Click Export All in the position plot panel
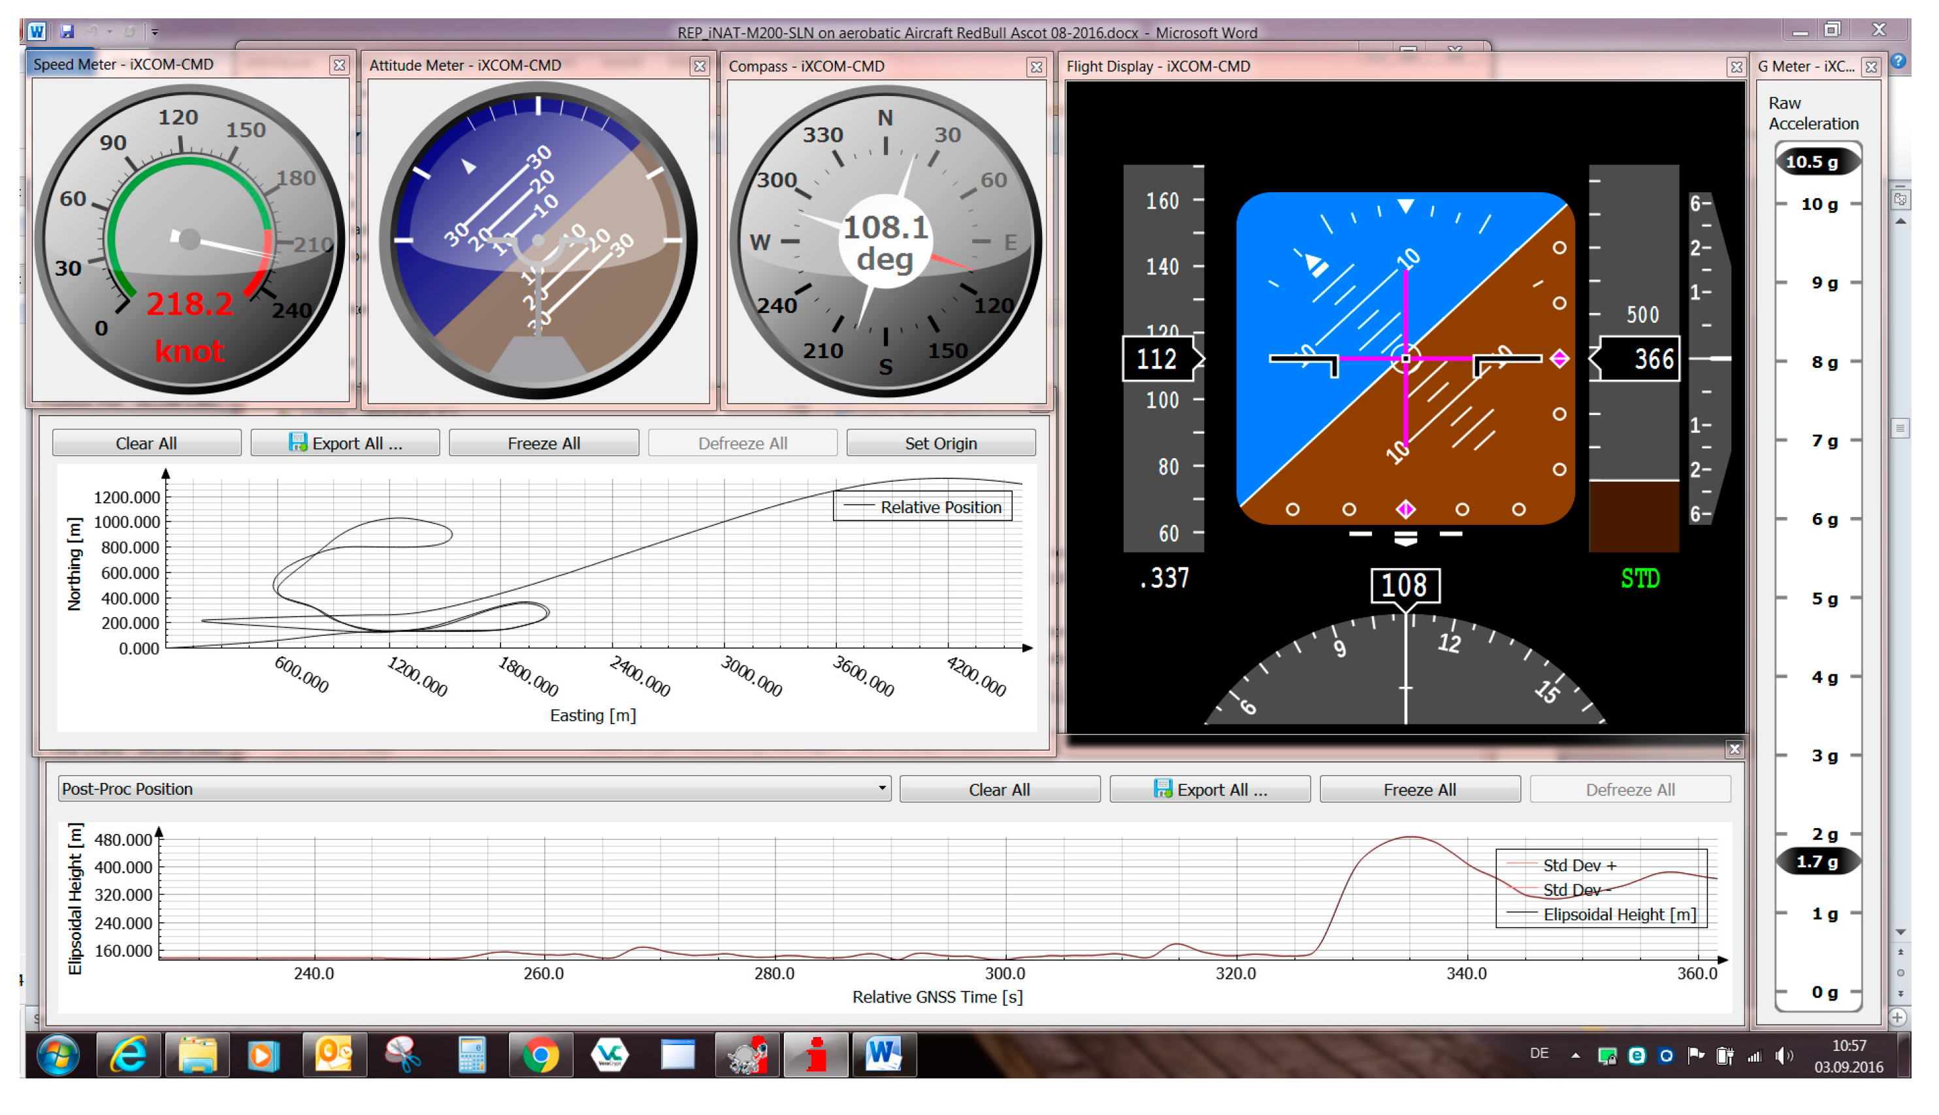The height and width of the screenshot is (1115, 1939). [x=345, y=443]
